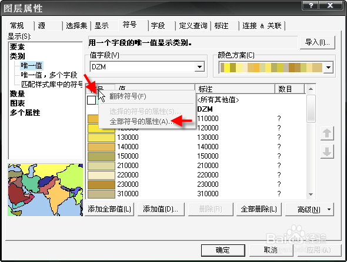Image resolution: width=347 pixels, height=262 pixels.
Task: Click the 210000 symbol color swatch
Action: click(x=101, y=166)
